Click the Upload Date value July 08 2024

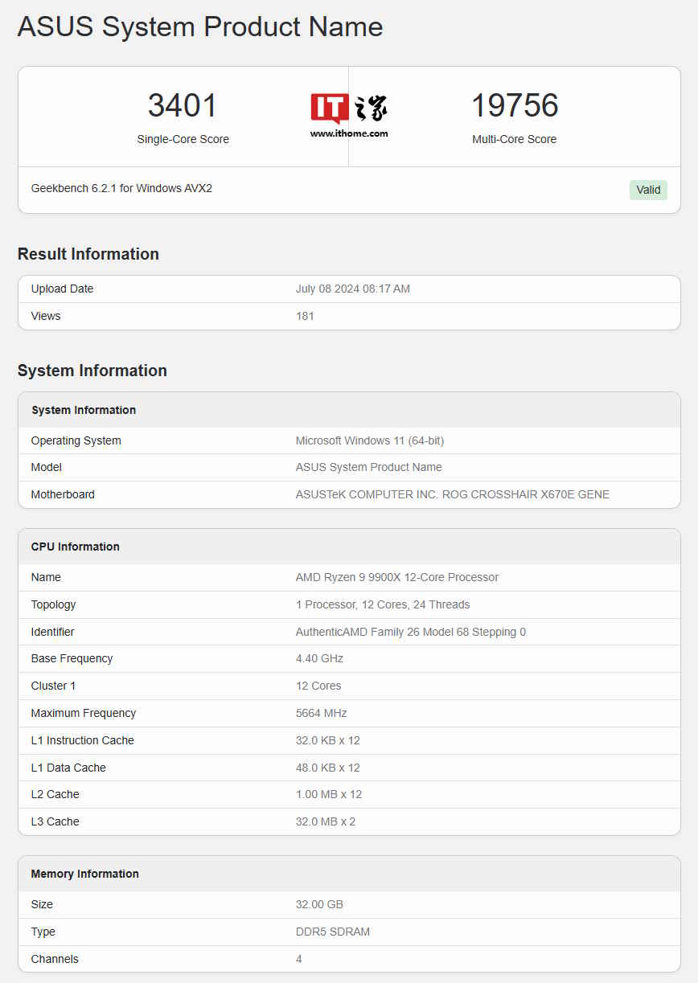[x=353, y=289]
